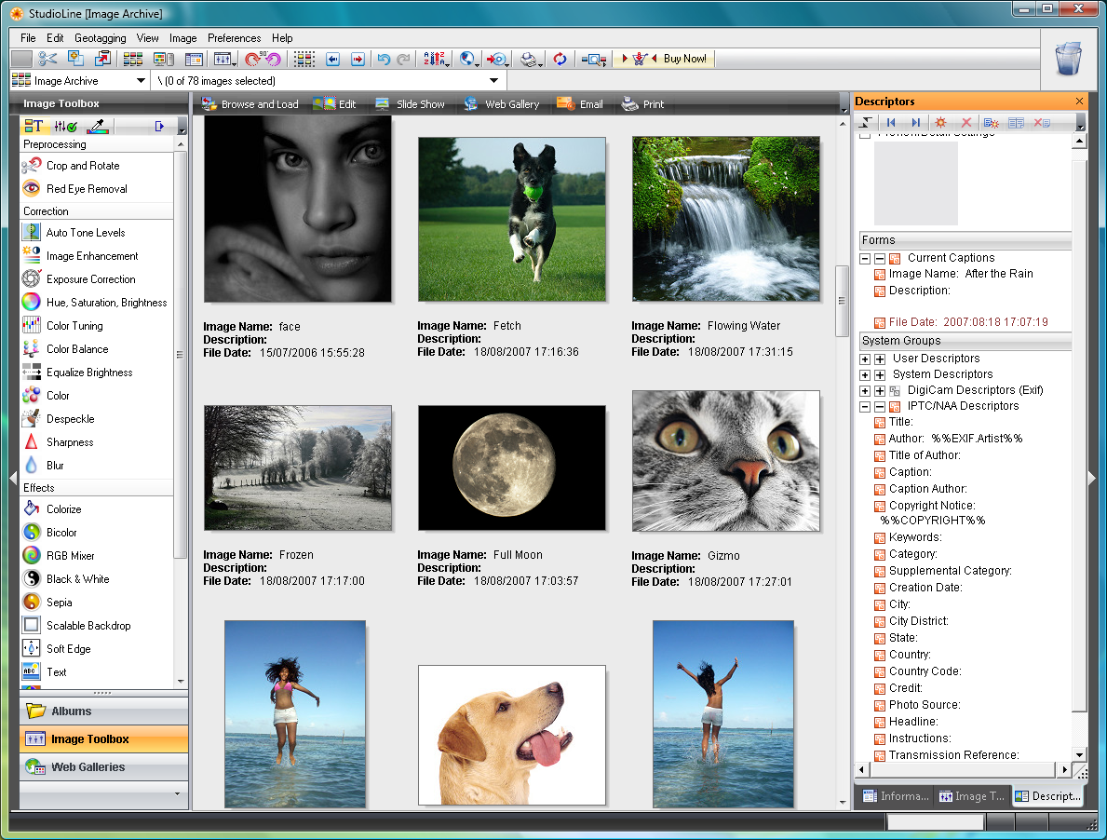Click the red-blue Refresh icon
The image size is (1107, 840).
point(560,59)
